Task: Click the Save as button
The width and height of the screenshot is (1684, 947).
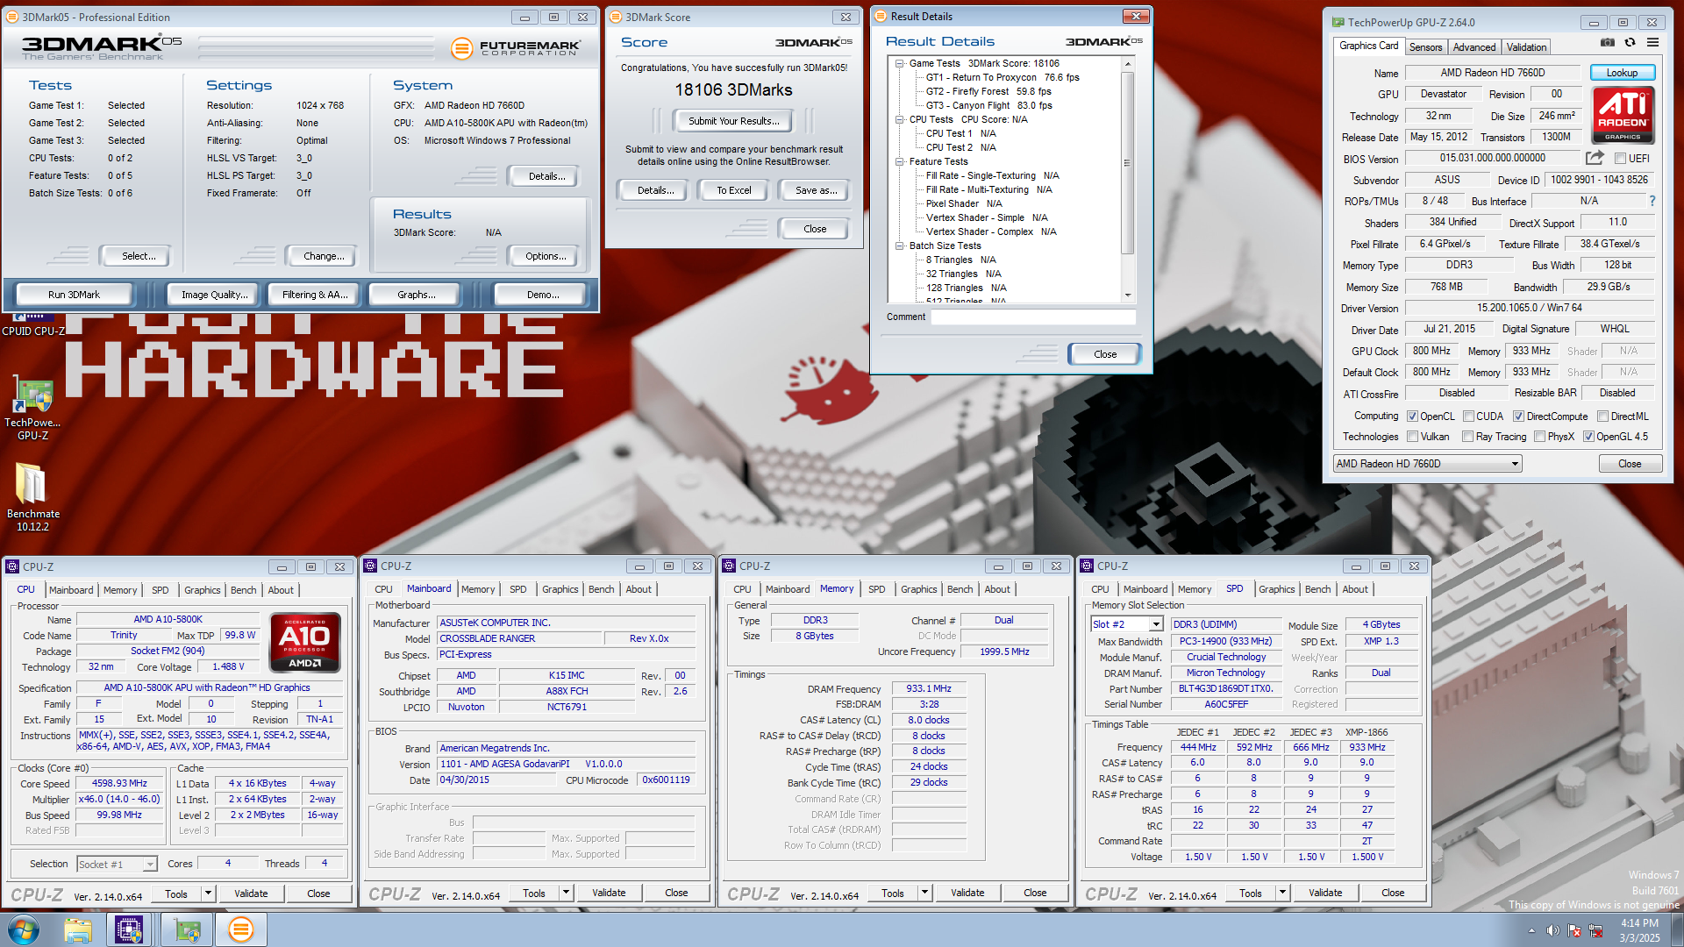Action: click(x=816, y=190)
